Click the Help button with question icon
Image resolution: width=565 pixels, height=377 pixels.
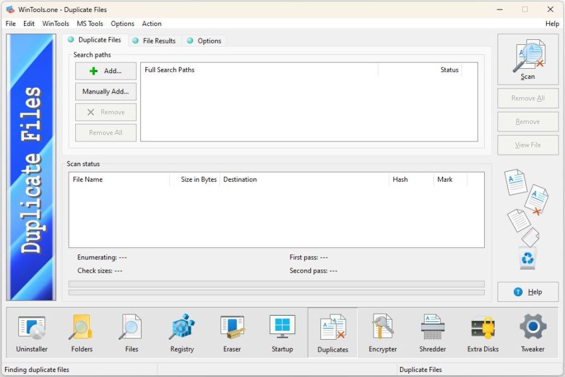coord(528,292)
